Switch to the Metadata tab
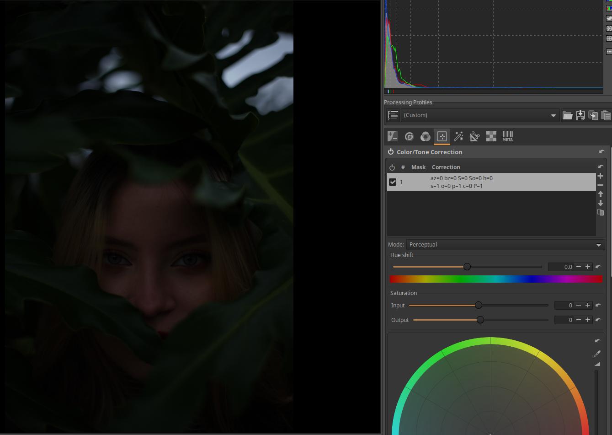 [x=507, y=136]
